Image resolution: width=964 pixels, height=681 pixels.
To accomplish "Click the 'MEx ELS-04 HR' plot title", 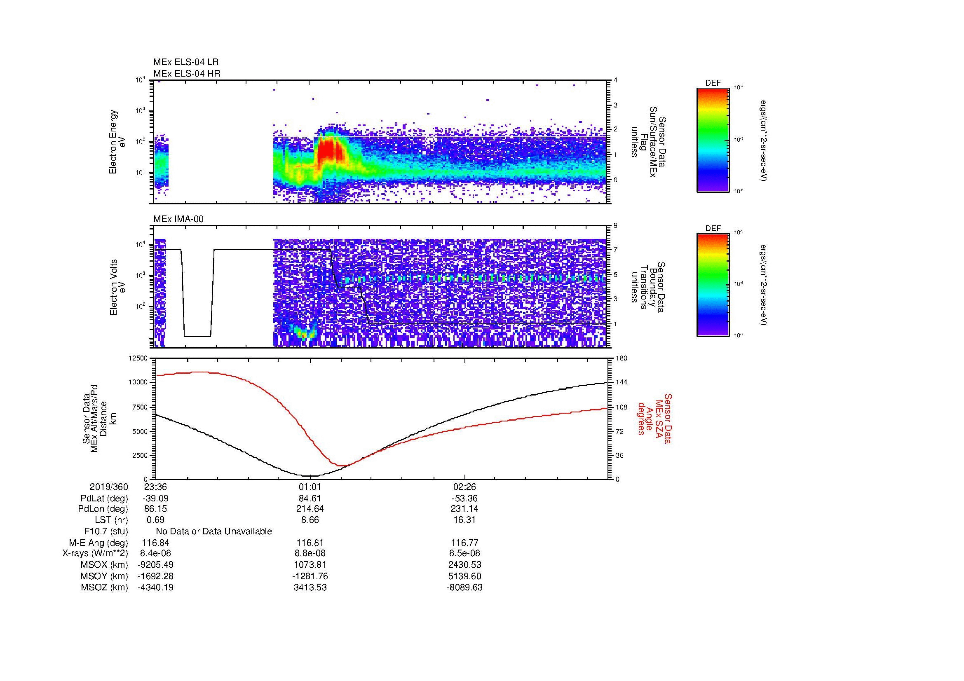I will coord(187,73).
